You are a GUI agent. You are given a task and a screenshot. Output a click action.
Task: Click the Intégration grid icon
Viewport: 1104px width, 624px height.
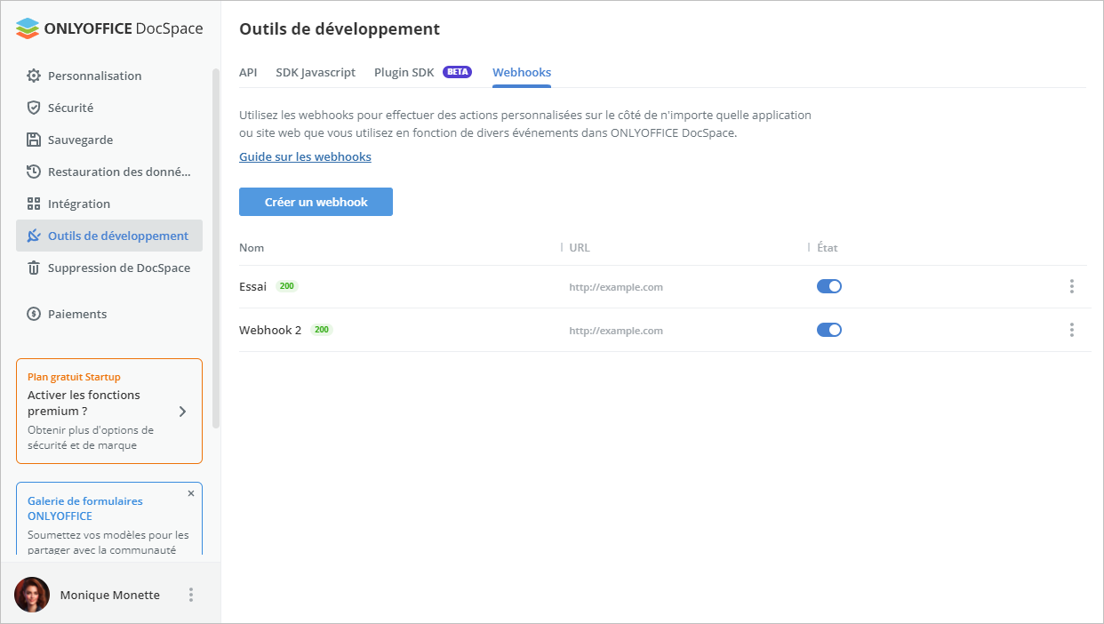(34, 204)
